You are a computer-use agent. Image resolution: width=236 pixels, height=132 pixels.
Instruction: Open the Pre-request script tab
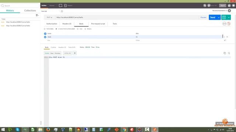(98, 24)
